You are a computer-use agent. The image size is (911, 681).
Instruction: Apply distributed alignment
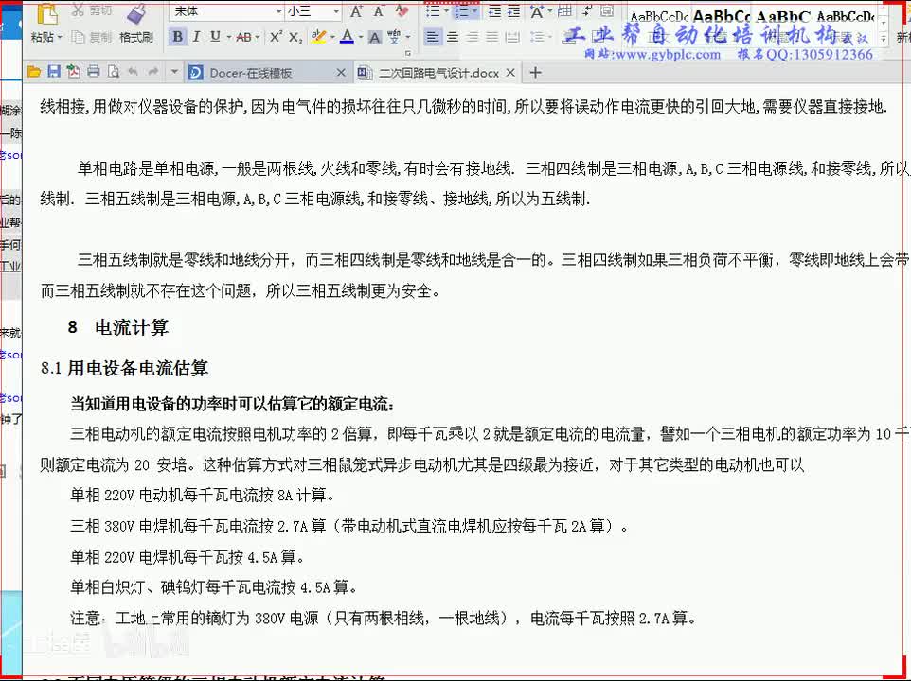pos(512,37)
